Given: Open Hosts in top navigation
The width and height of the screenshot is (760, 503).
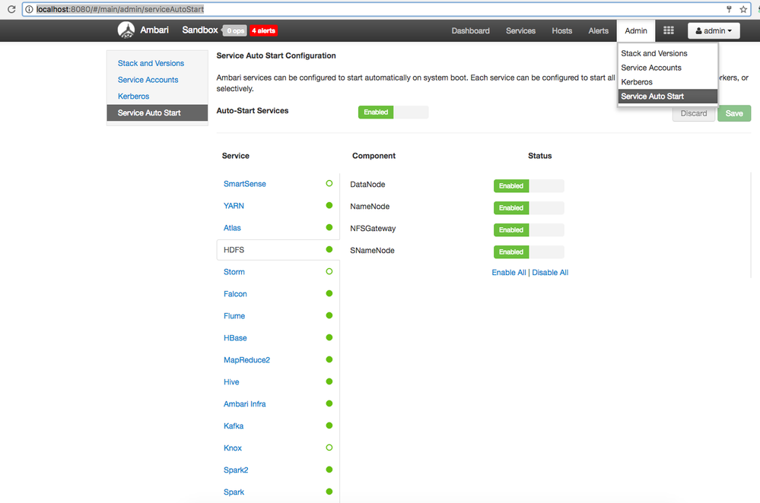Looking at the screenshot, I should [x=561, y=30].
